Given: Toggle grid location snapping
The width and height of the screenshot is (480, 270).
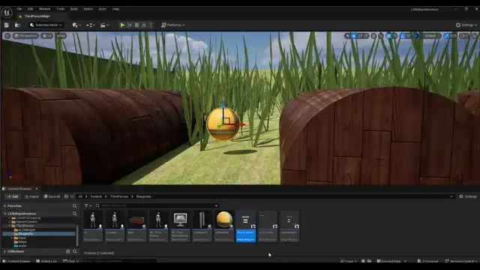Looking at the screenshot, I should 388,36.
